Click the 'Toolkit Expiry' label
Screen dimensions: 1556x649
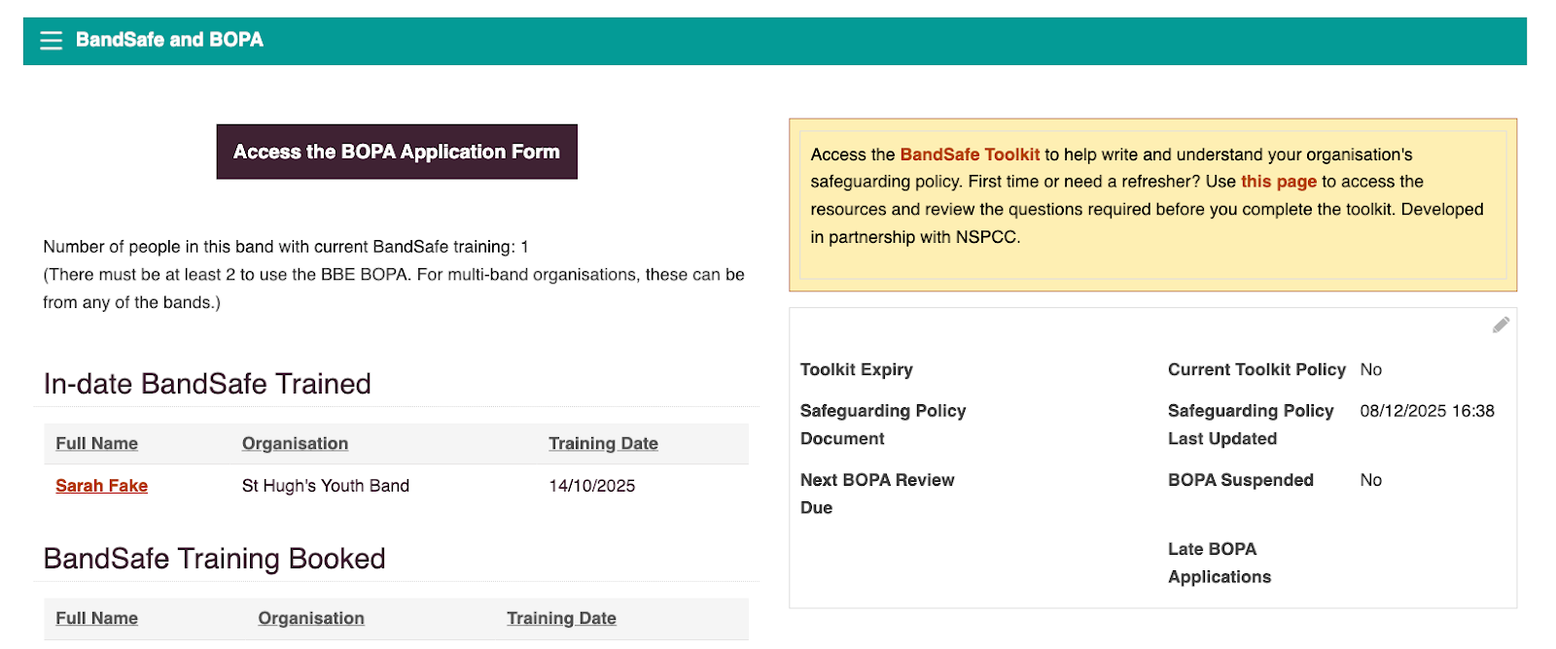(856, 370)
